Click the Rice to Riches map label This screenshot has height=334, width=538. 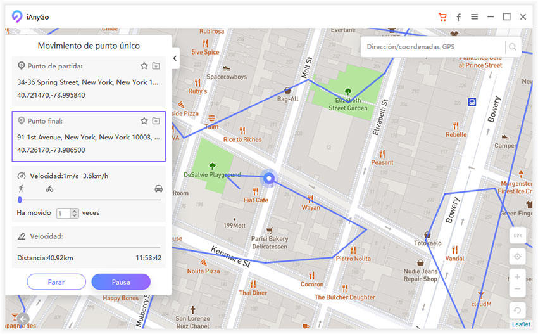click(242, 139)
